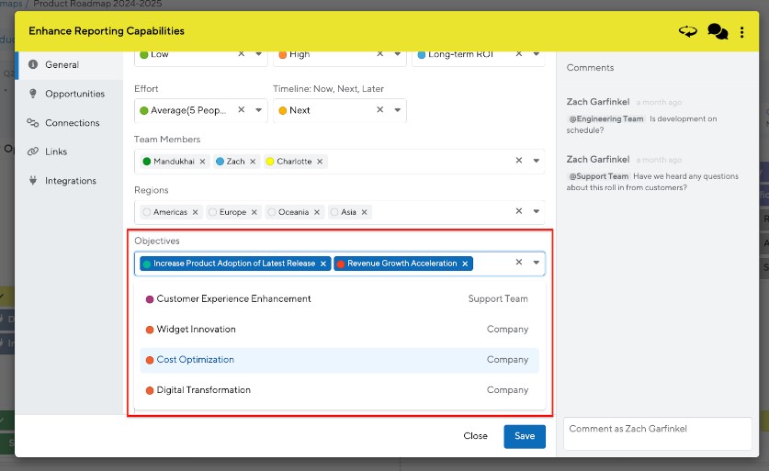Open the comments chat bubble icon
Image resolution: width=769 pixels, height=471 pixels.
718,31
